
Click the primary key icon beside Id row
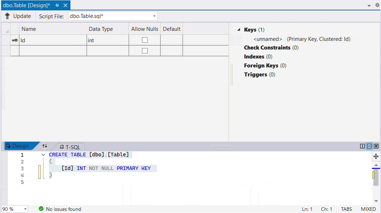click(14, 40)
